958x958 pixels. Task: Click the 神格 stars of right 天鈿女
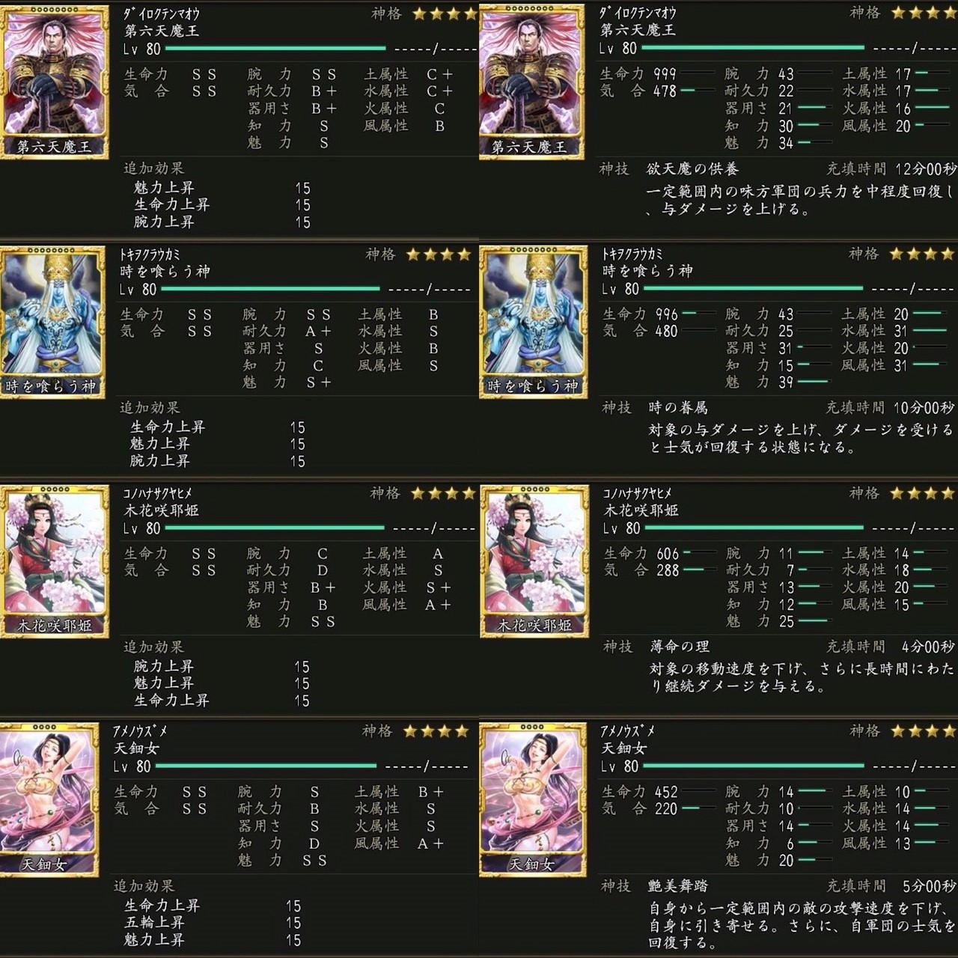(924, 730)
